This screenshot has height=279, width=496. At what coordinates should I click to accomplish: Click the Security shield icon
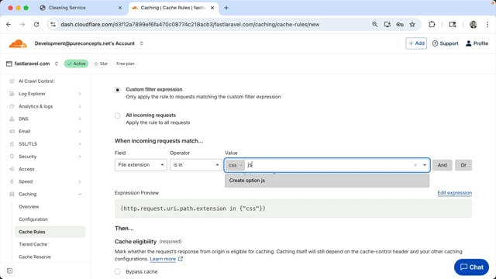click(x=12, y=157)
